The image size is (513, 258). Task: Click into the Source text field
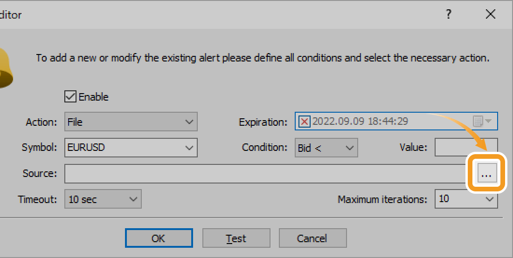click(266, 174)
